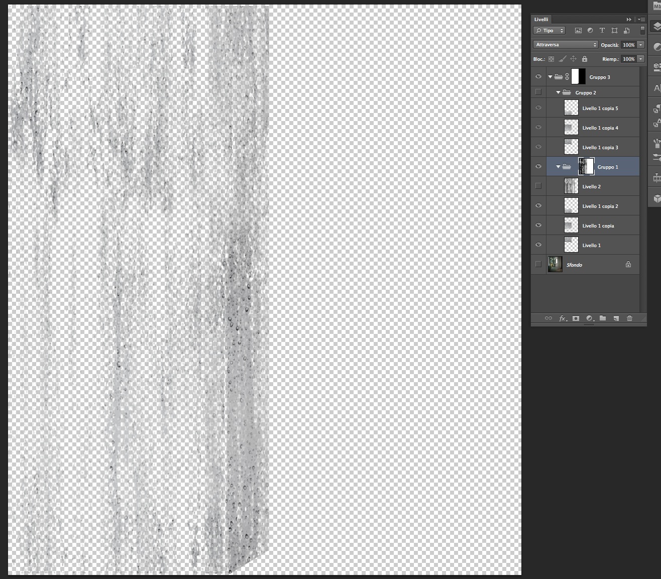Select the Livelli panel tab
Image resolution: width=661 pixels, height=579 pixels.
click(541, 19)
